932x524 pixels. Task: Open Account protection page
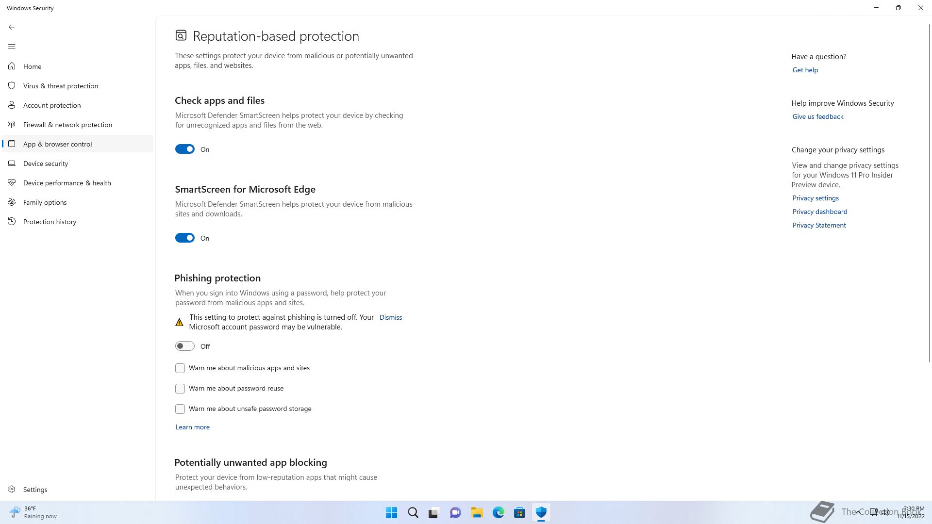pyautogui.click(x=78, y=105)
